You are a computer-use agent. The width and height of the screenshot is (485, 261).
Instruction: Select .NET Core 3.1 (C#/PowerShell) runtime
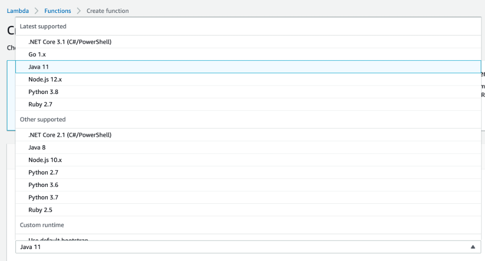pos(70,42)
